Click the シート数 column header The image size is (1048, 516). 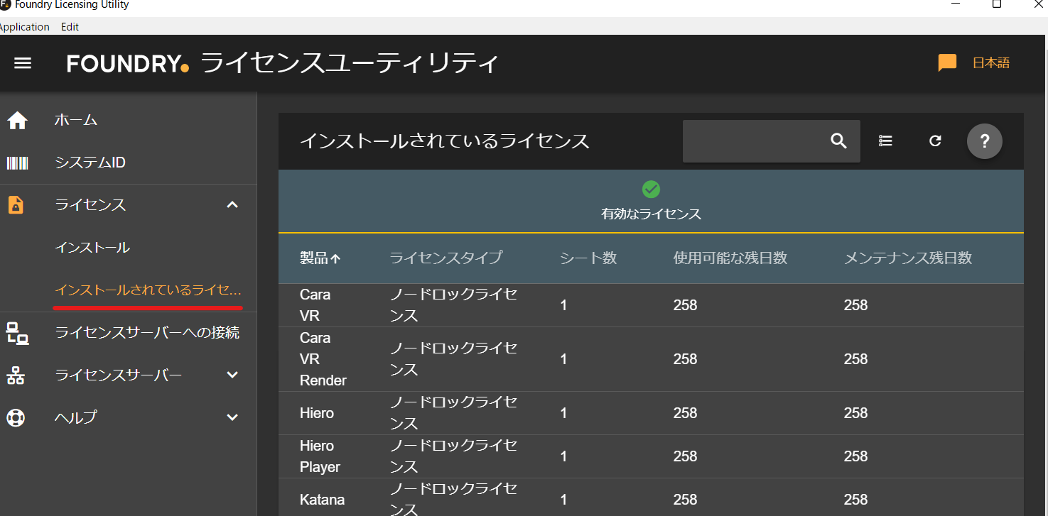pos(588,258)
